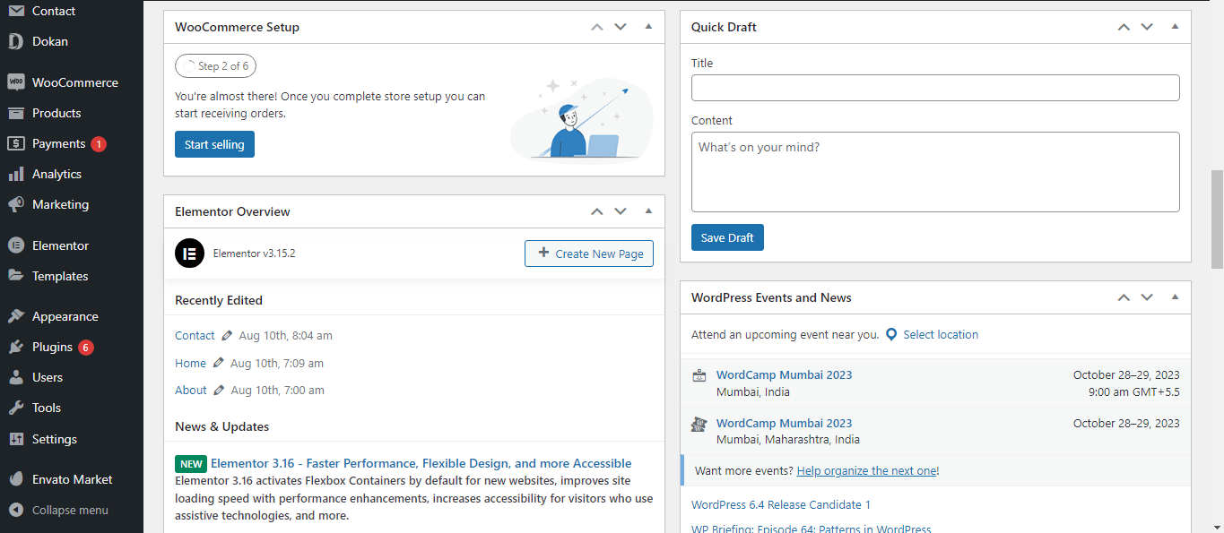Move Quick Draft widget down
Screen dimensions: 1224x533
coord(1147,27)
